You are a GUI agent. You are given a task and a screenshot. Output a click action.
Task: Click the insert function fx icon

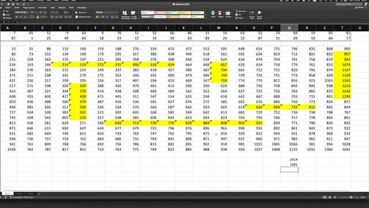click(x=17, y=22)
